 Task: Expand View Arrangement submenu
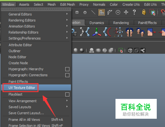36,101
